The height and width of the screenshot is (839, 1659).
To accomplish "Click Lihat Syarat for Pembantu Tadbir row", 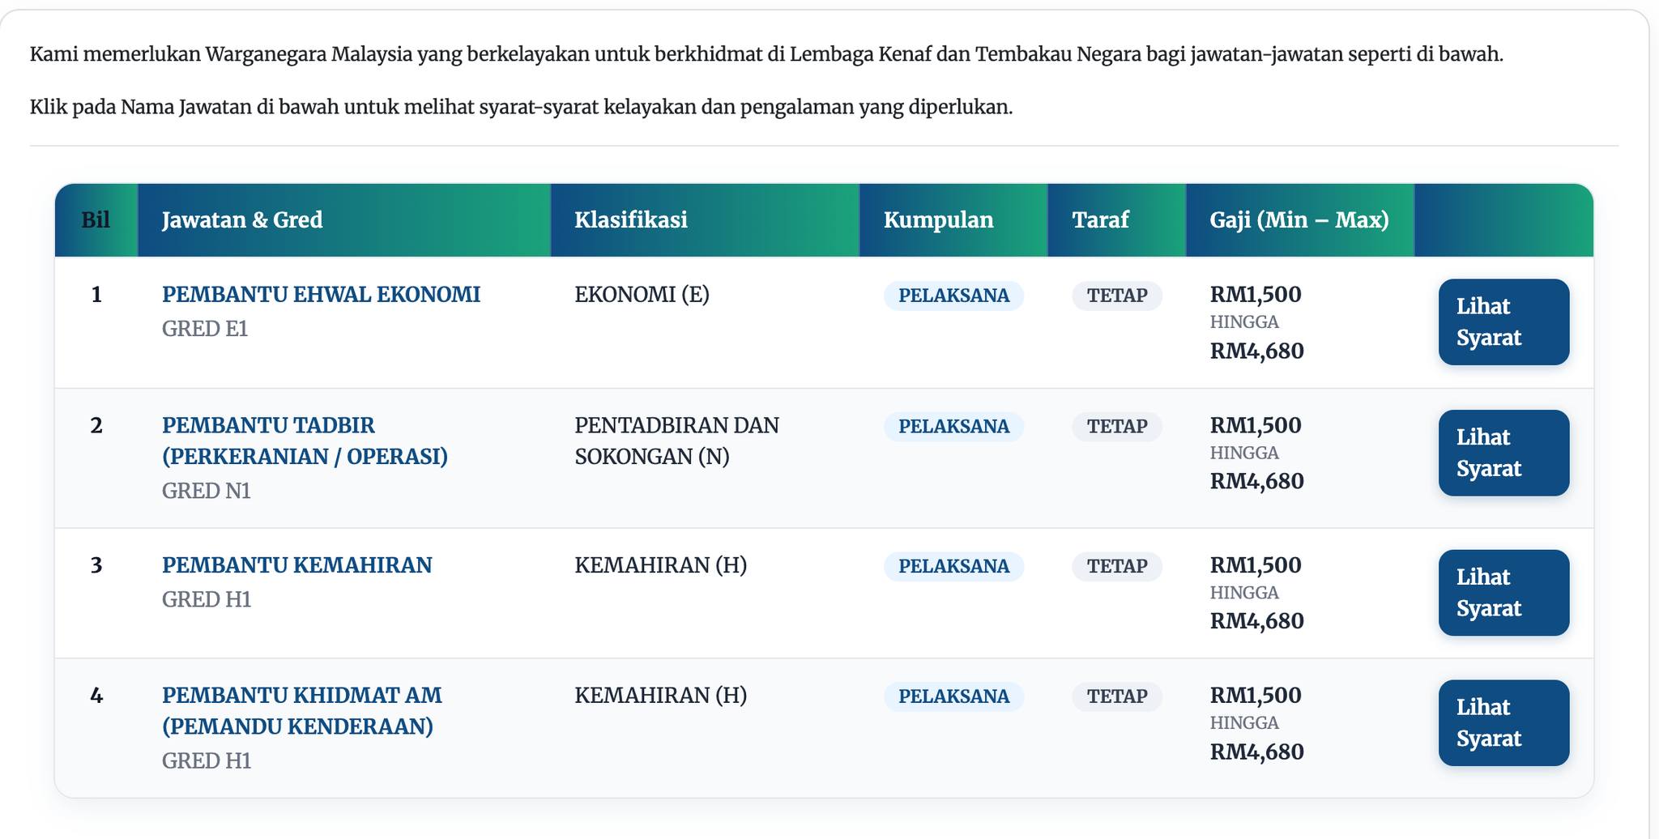I will pos(1503,453).
